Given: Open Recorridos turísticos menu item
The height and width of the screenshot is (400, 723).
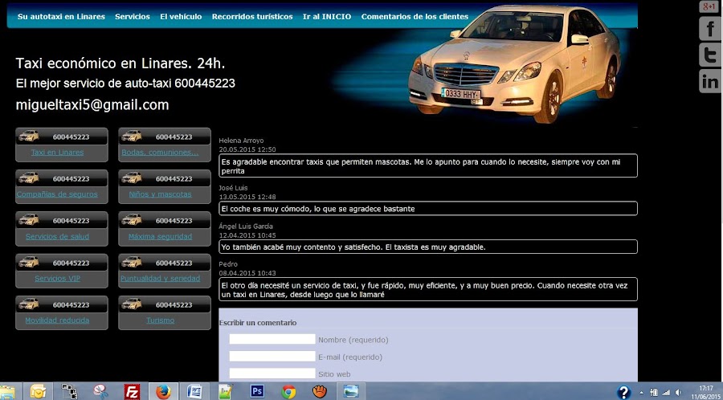Looking at the screenshot, I should [252, 17].
